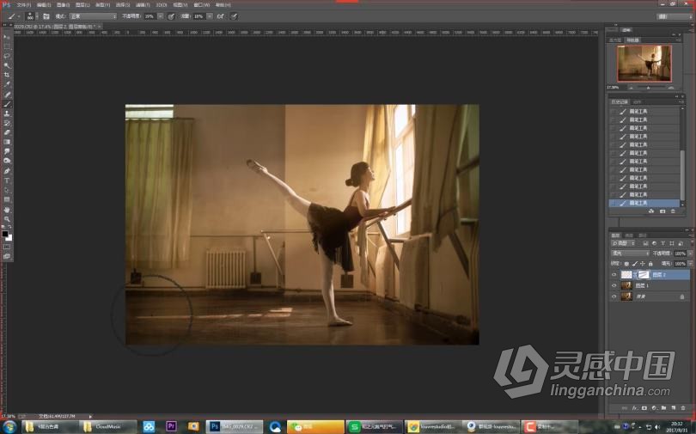696x434 pixels.
Task: Expand the opacity slider dropdown in options bar
Action: point(160,16)
